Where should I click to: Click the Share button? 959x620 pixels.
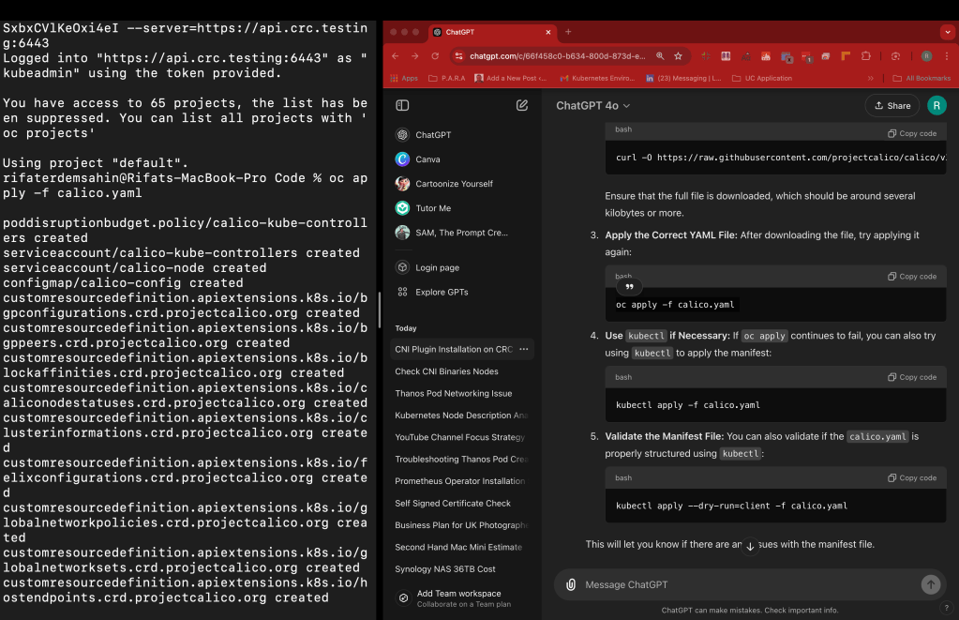[892, 105]
